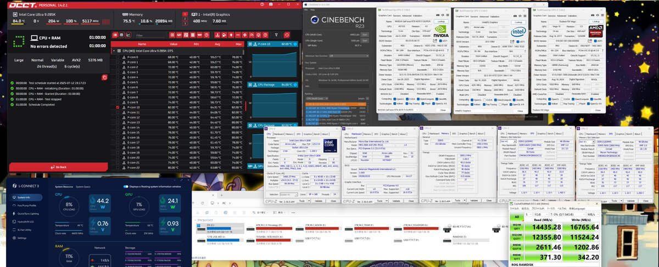The image size is (659, 267).
Task: Click BD-RE drive icon in Explorer
Action: coord(448,228)
